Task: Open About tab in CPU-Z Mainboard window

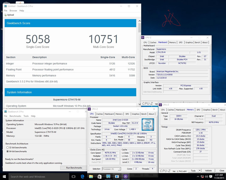Action: click(205, 42)
